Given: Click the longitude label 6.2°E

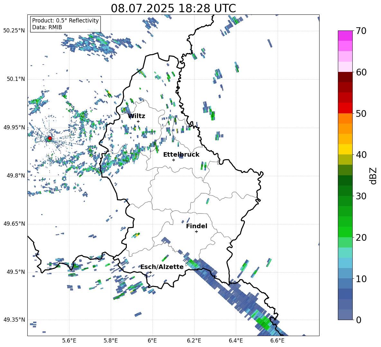Looking at the screenshot, I should tap(194, 341).
